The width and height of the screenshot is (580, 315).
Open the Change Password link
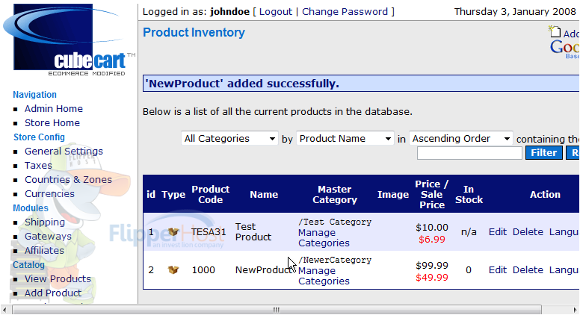pos(345,12)
